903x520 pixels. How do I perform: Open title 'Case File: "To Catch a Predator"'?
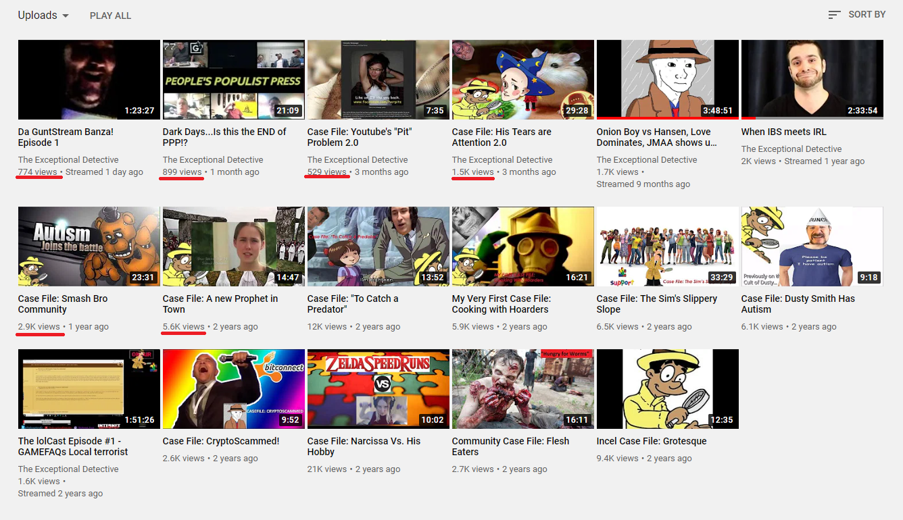353,304
